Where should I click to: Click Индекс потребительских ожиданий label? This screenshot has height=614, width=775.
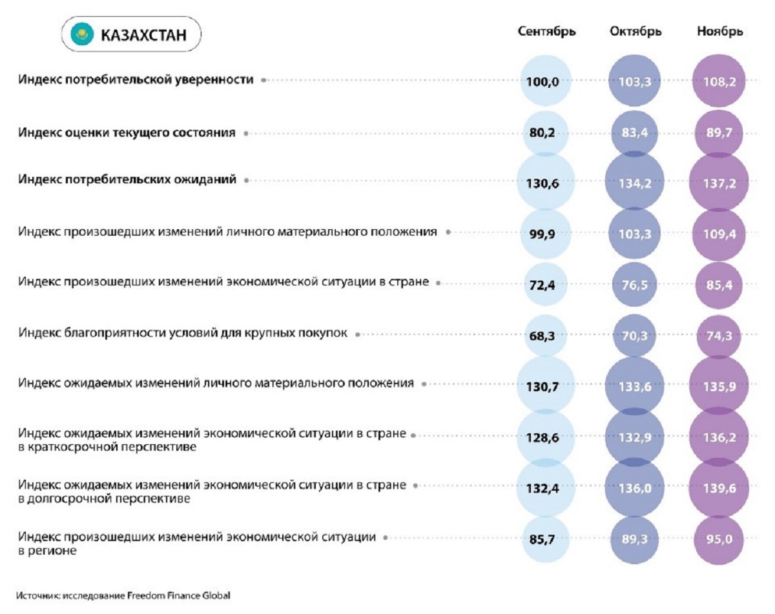[127, 181]
